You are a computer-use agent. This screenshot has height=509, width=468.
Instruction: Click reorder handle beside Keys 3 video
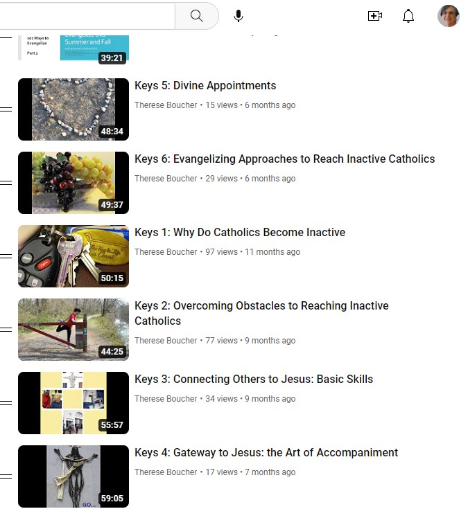tap(6, 403)
